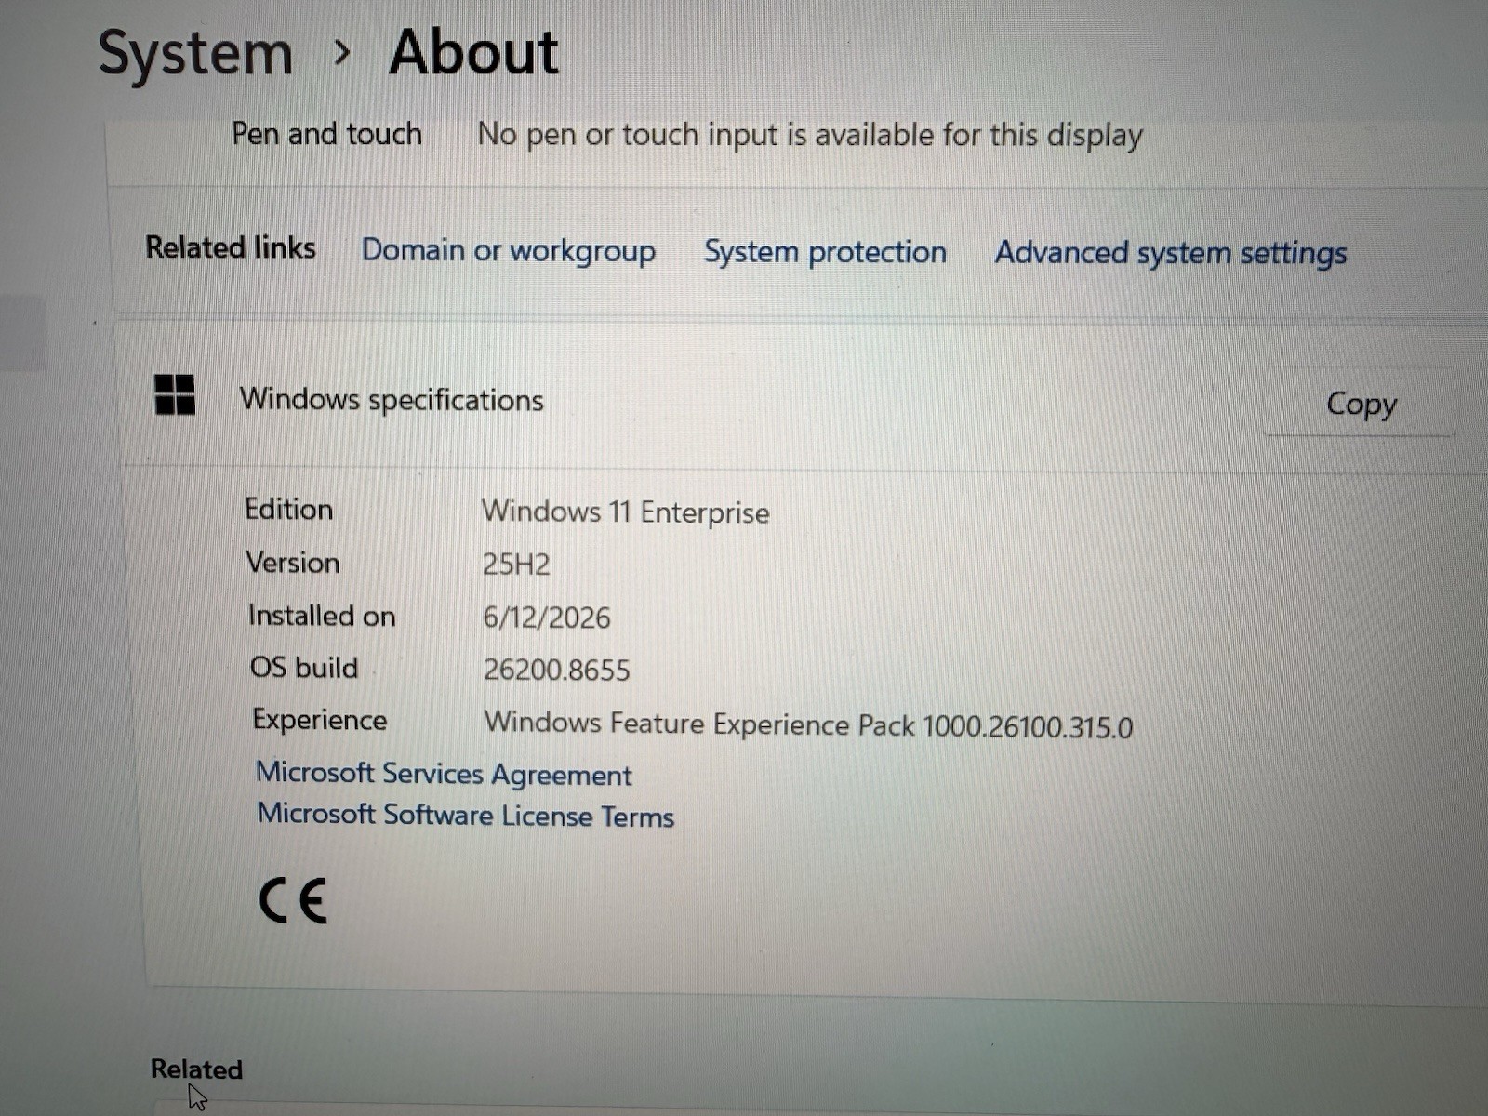The width and height of the screenshot is (1488, 1116).
Task: Open Microsoft Services Agreement link
Action: pos(444,774)
